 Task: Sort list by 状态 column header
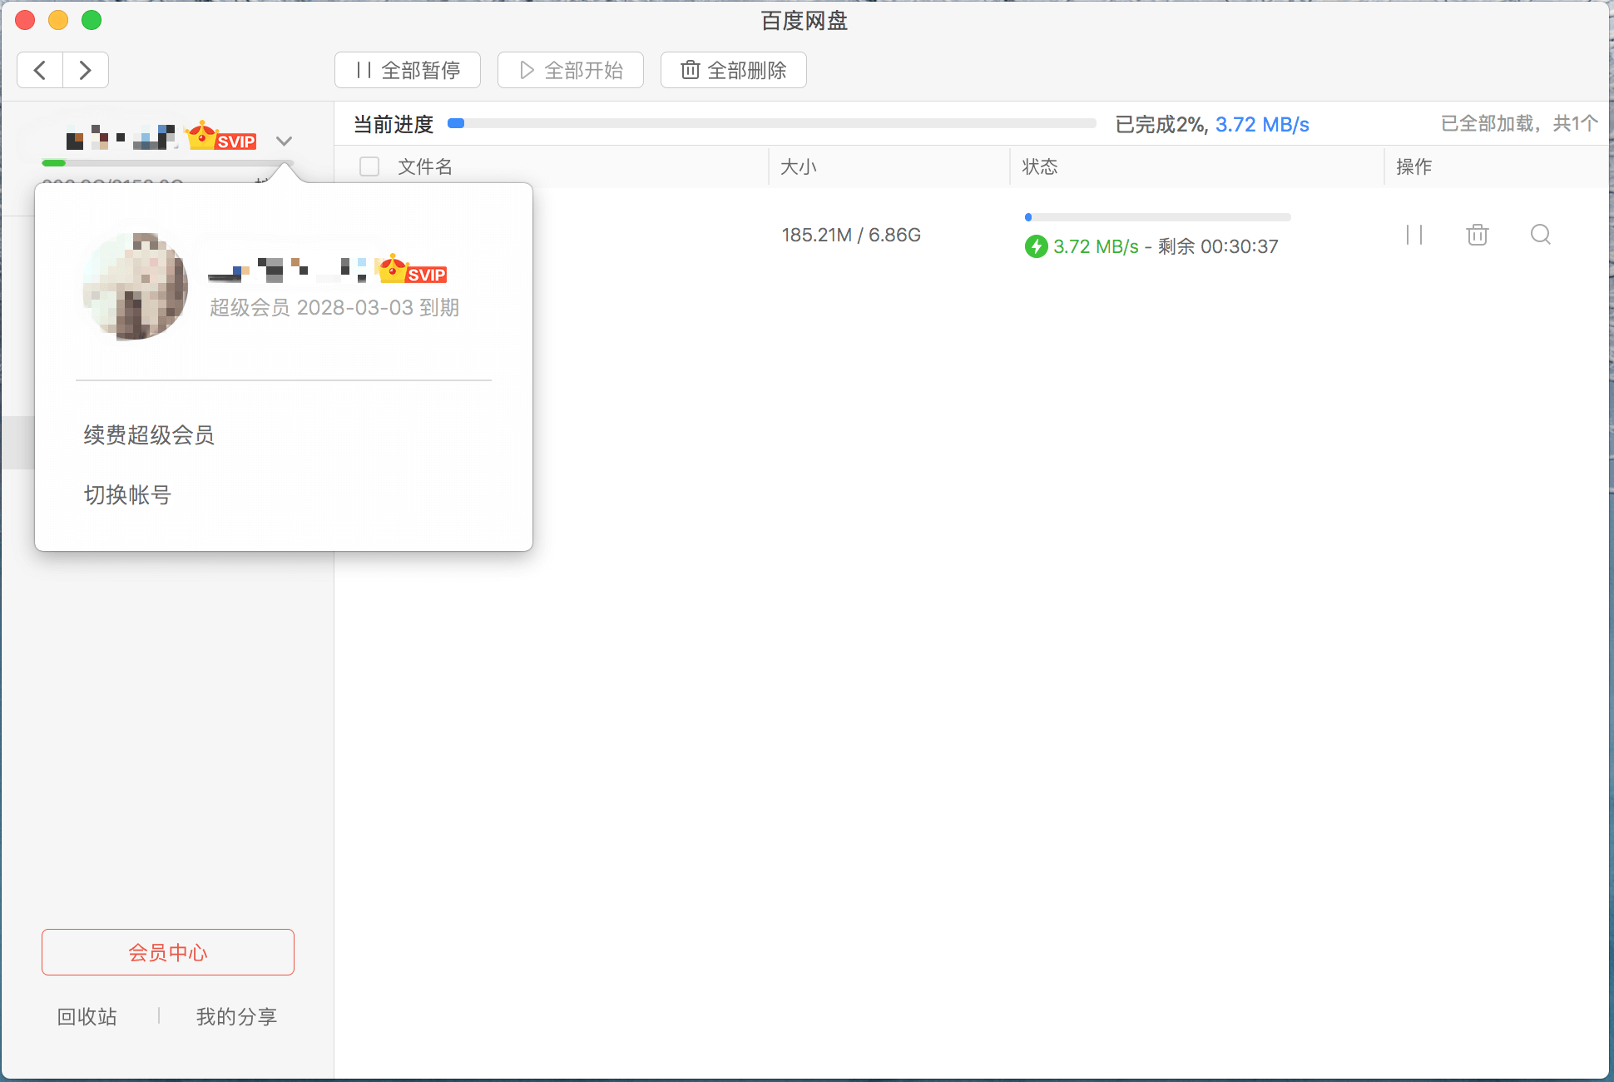coord(1040,166)
